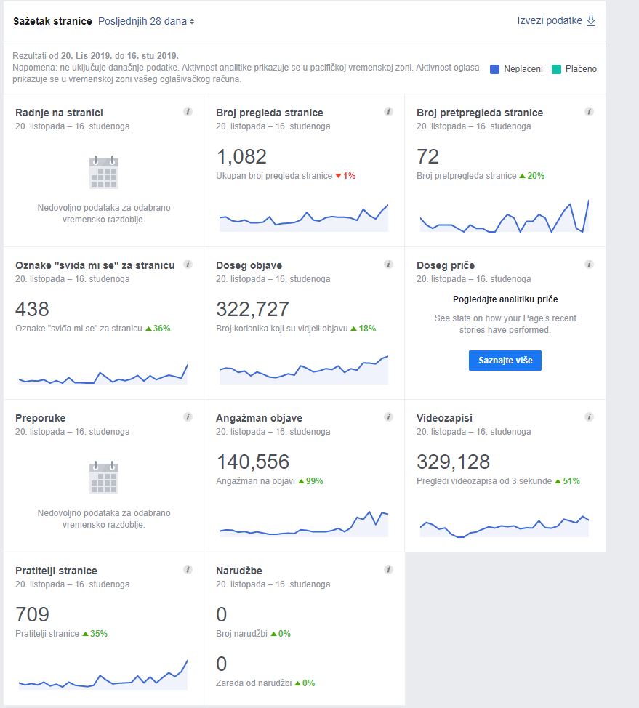Click info icon for Videozapisi card

coord(589,417)
